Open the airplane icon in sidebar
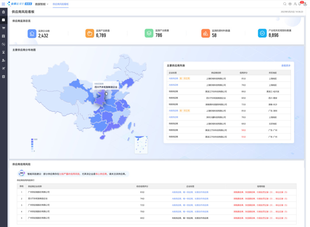The height and width of the screenshot is (227, 310). click(3, 68)
